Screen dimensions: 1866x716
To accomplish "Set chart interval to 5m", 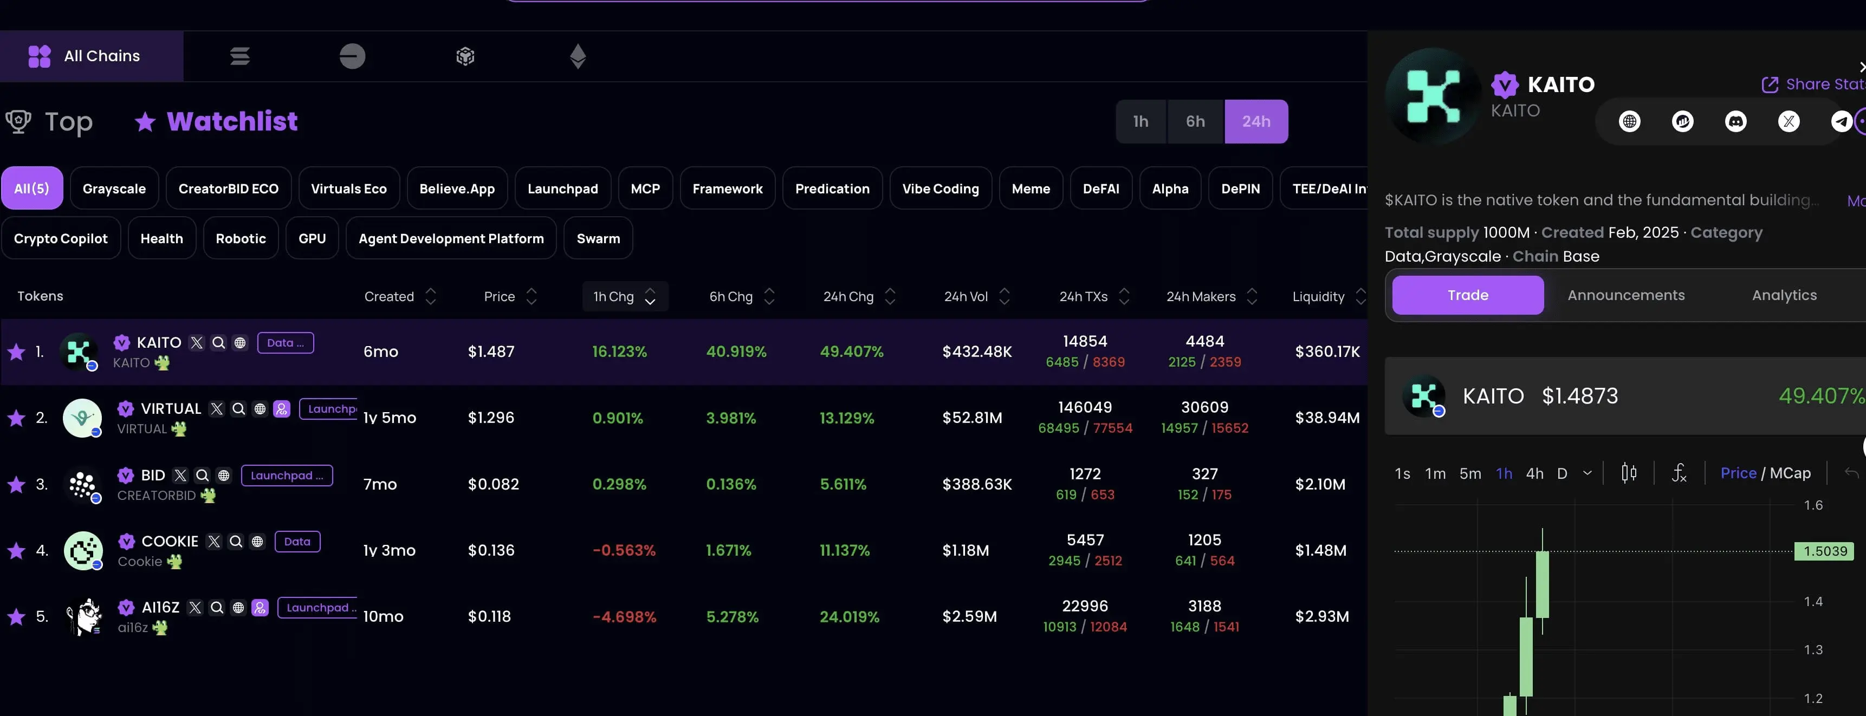I will click(x=1470, y=473).
